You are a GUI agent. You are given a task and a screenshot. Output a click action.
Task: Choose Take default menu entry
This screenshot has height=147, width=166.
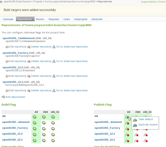146,119
